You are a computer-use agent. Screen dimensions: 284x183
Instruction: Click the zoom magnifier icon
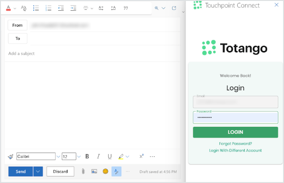click(157, 8)
